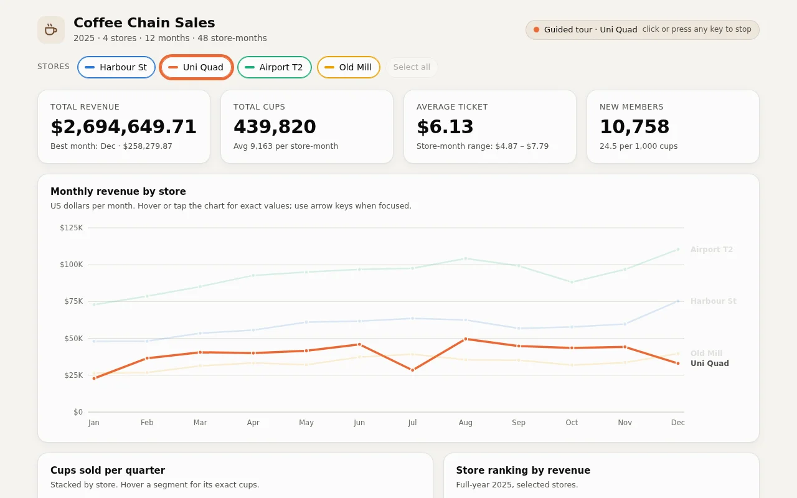Select Uni Quad's Jan data point

point(94,378)
